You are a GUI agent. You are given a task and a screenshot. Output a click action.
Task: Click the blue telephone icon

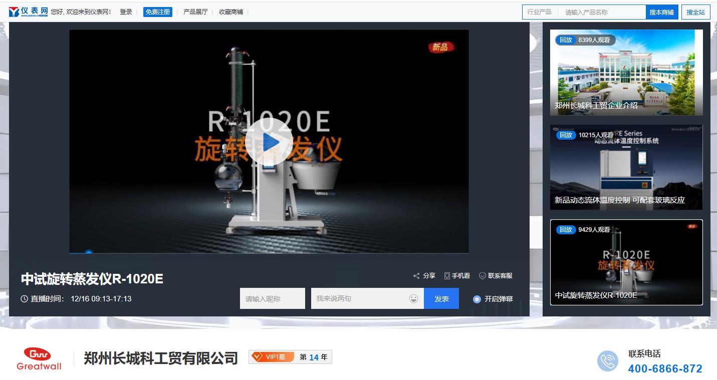[x=608, y=361]
